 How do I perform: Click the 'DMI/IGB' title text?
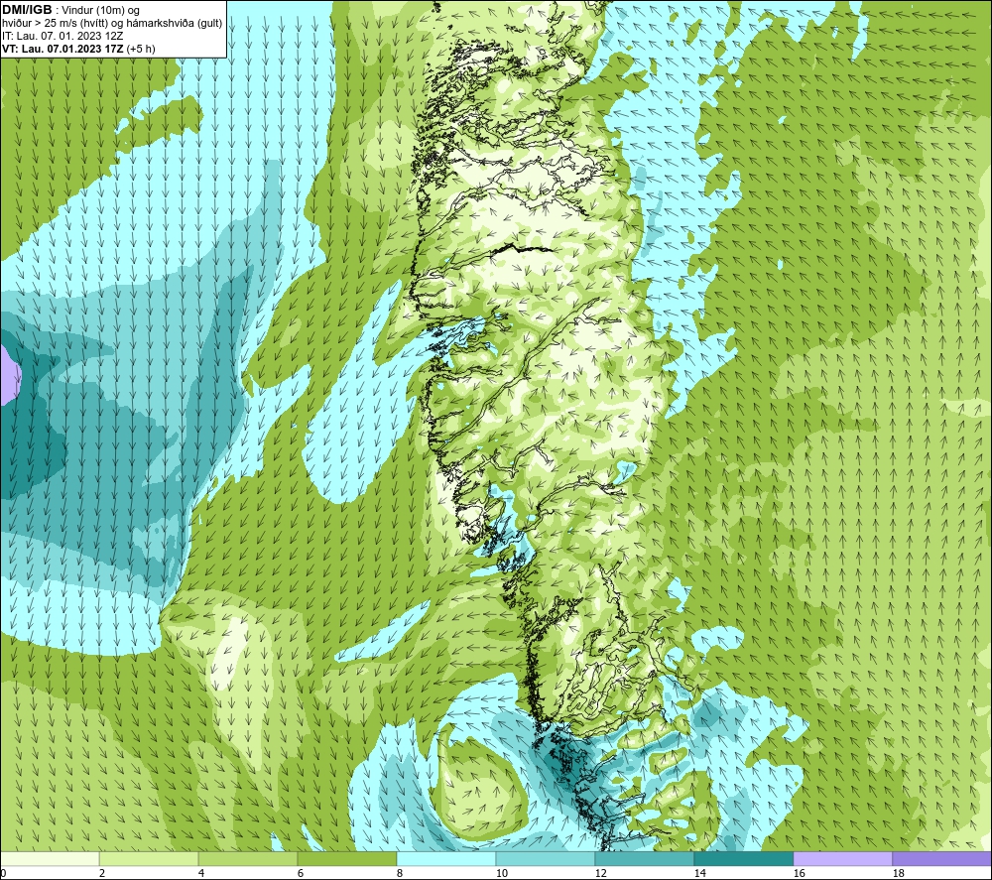point(27,10)
